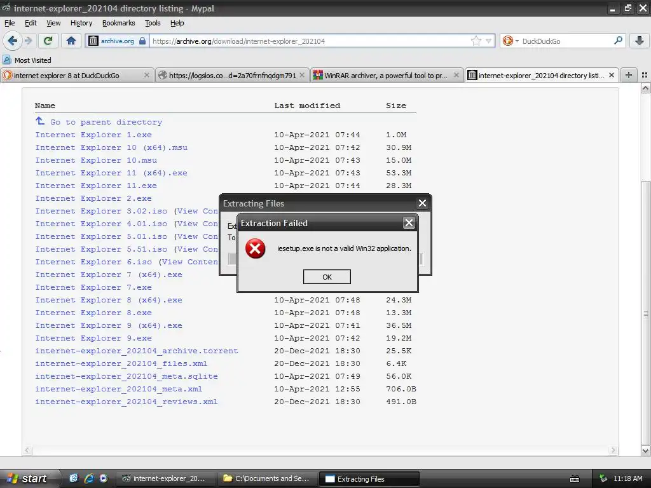
Task: Open the View menu
Action: click(x=53, y=23)
